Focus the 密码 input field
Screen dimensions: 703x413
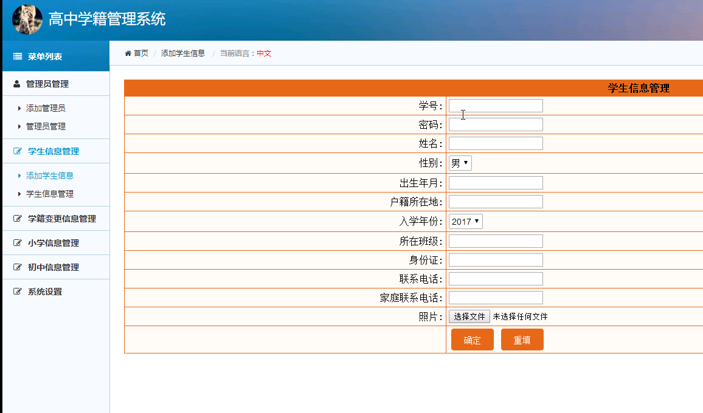(x=496, y=125)
